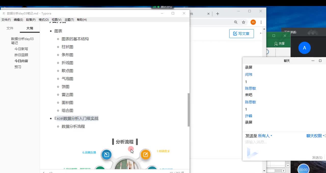Click the blue 效果反馈 circle icon
The height and width of the screenshot is (173, 326).
pyautogui.click(x=106, y=154)
